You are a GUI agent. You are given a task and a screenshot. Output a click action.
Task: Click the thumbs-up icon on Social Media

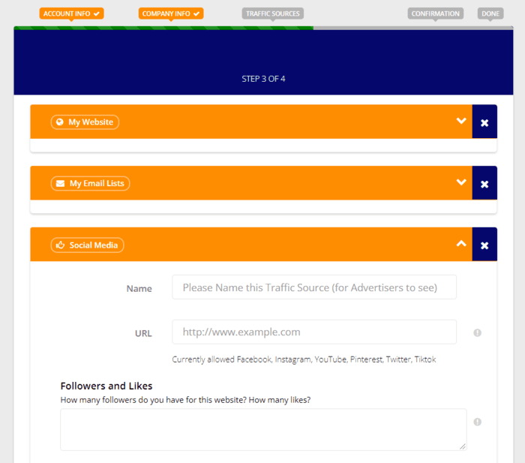tap(60, 245)
